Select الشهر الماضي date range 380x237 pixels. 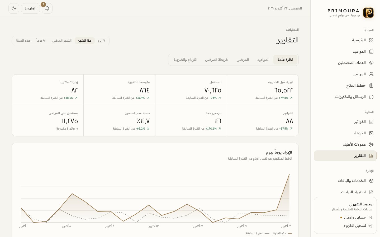click(x=62, y=41)
